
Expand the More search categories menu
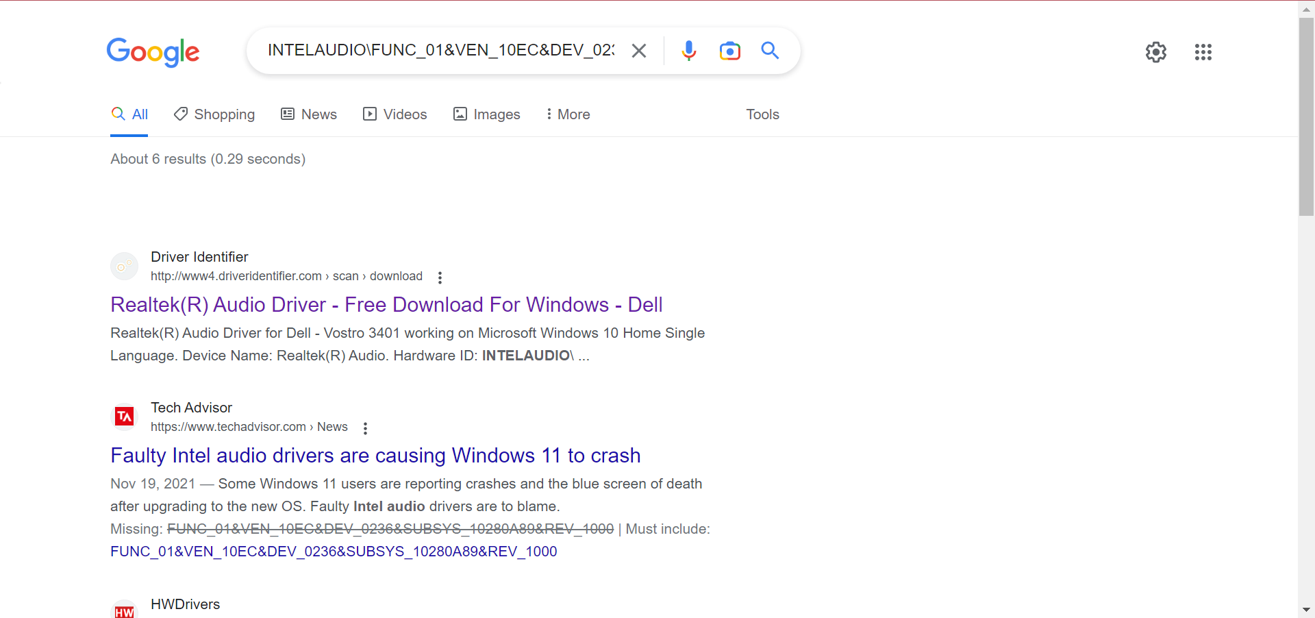568,114
